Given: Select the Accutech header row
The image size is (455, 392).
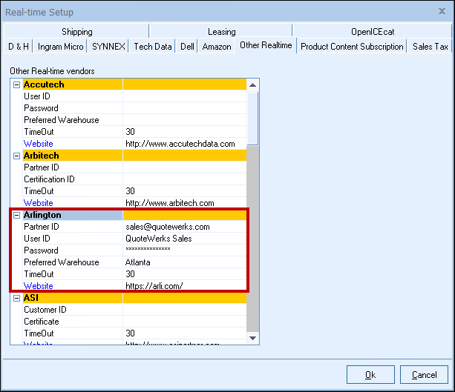Looking at the screenshot, I should [x=134, y=84].
